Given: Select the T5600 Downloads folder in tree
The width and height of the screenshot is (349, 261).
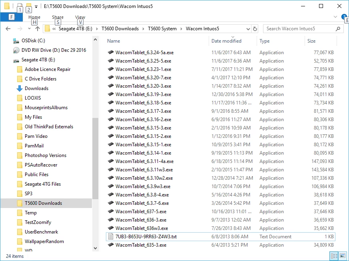Looking at the screenshot, I should [x=44, y=203].
